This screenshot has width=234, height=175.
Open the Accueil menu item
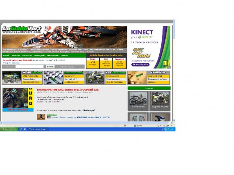[x=6, y=55]
